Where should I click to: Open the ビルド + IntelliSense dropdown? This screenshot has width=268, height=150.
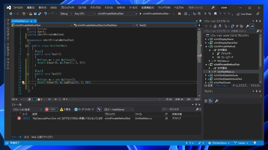click(x=119, y=109)
